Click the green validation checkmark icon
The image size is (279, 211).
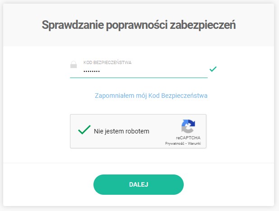point(213,69)
